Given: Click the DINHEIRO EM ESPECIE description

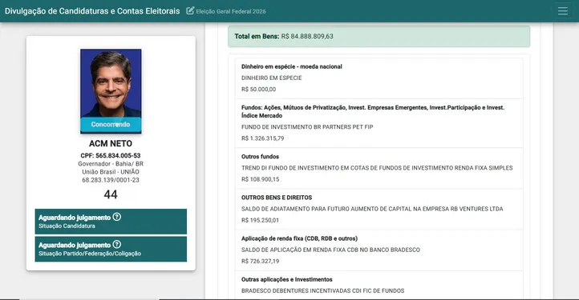Looking at the screenshot, I should [272, 78].
